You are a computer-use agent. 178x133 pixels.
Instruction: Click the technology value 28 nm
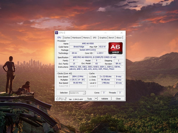(x=74, y=53)
